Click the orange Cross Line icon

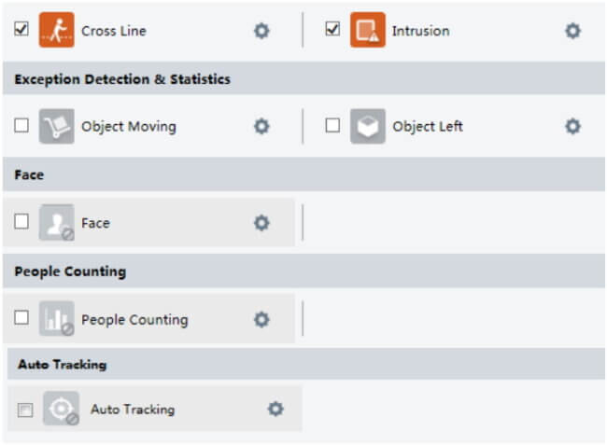point(57,30)
